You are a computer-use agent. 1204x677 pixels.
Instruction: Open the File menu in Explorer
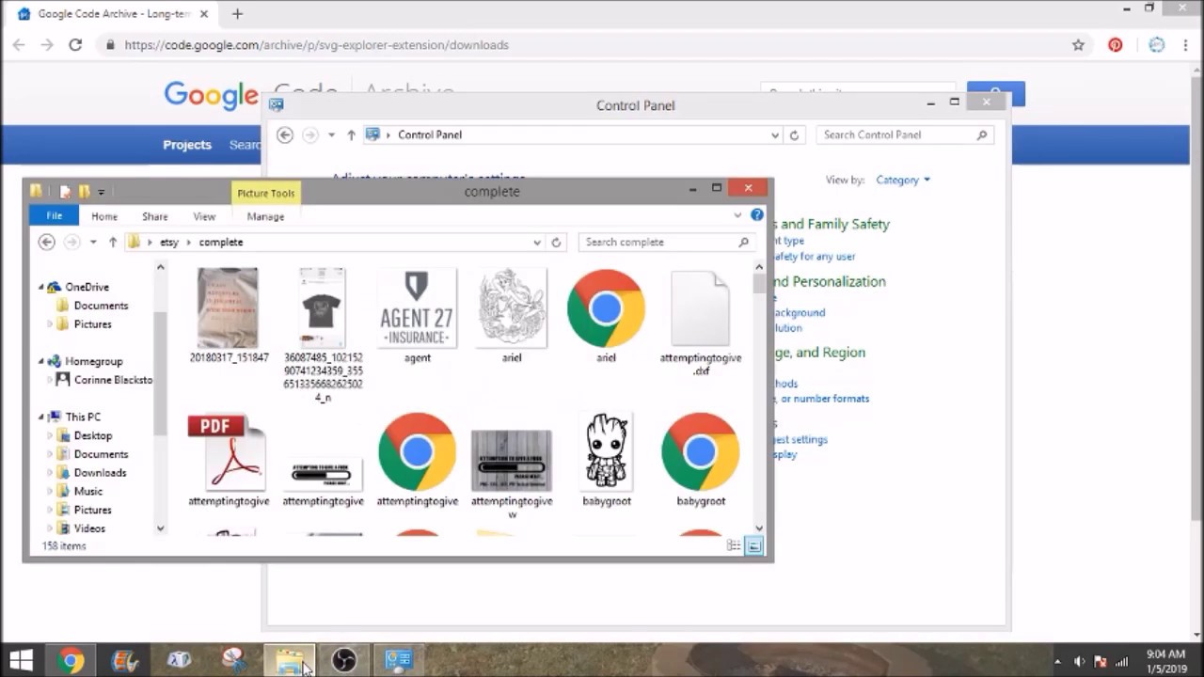pos(55,216)
